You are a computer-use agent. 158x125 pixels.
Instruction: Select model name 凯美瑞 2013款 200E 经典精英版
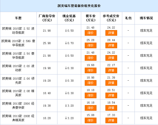[x=18, y=118]
